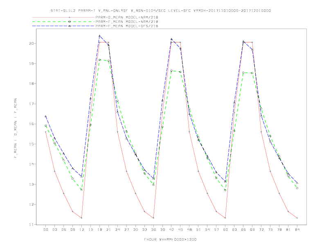This screenshot has height=250, width=324.
Task: Click blue triangle data point at forecast hour 18
Action: [99, 36]
